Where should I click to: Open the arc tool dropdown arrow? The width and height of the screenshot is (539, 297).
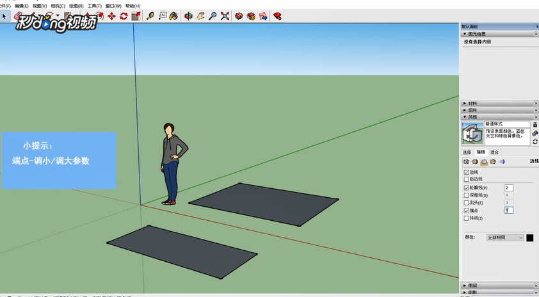click(58, 16)
